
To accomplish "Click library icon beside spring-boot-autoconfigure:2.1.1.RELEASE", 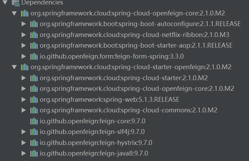I will (34, 24).
